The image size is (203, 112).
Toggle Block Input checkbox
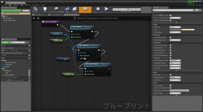coord(171,75)
